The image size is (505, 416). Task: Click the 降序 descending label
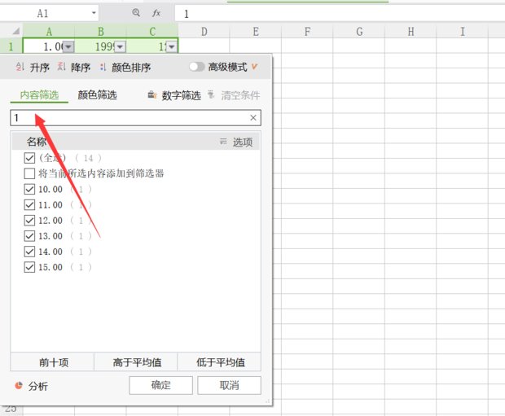(81, 68)
